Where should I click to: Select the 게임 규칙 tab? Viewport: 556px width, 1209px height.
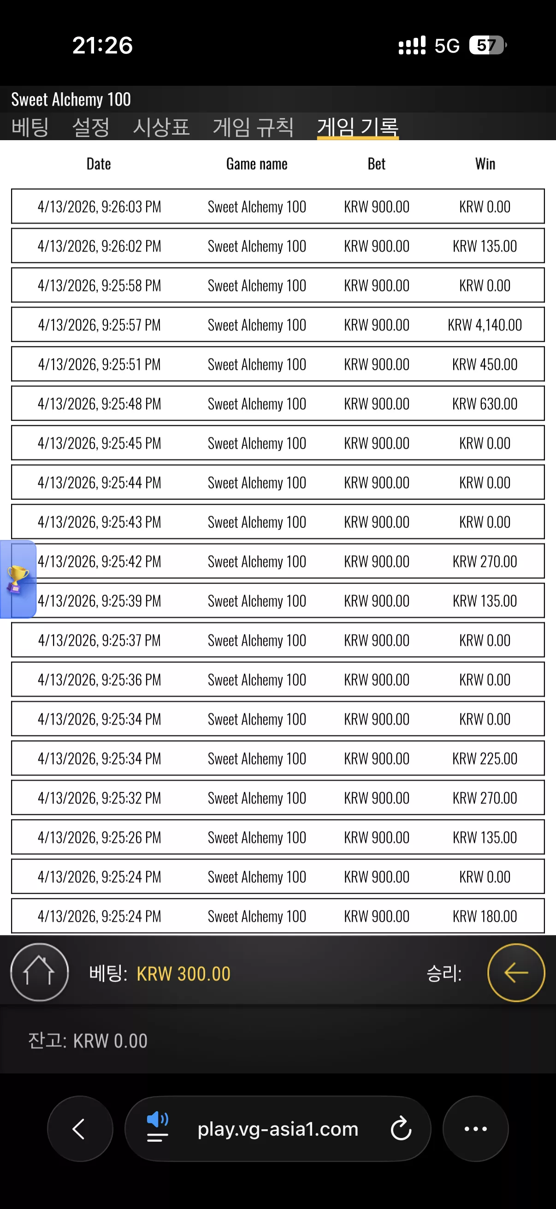click(x=254, y=127)
